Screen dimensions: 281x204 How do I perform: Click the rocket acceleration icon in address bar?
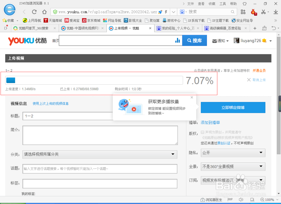[160, 12]
